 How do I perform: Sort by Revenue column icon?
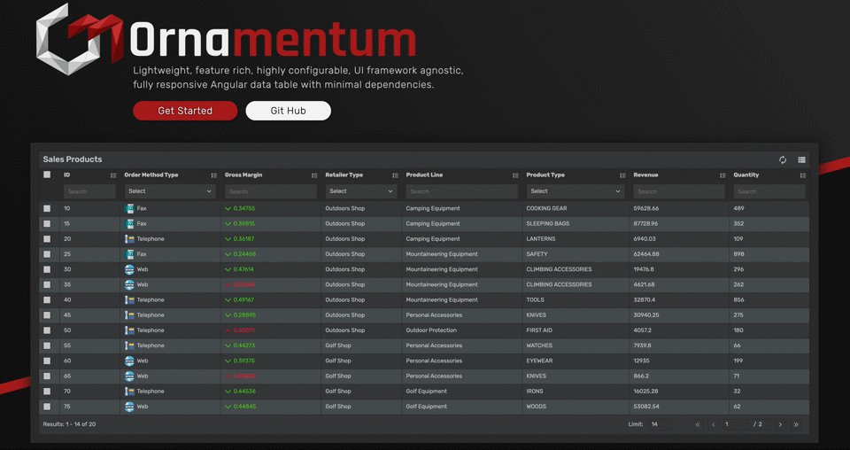pyautogui.click(x=722, y=175)
